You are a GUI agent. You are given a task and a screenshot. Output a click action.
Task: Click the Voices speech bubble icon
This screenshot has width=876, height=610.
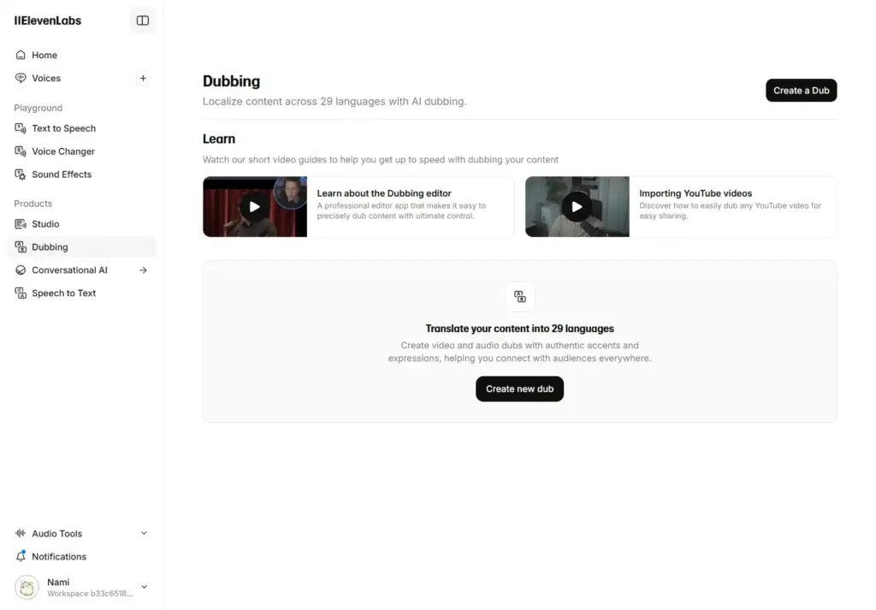pos(21,78)
